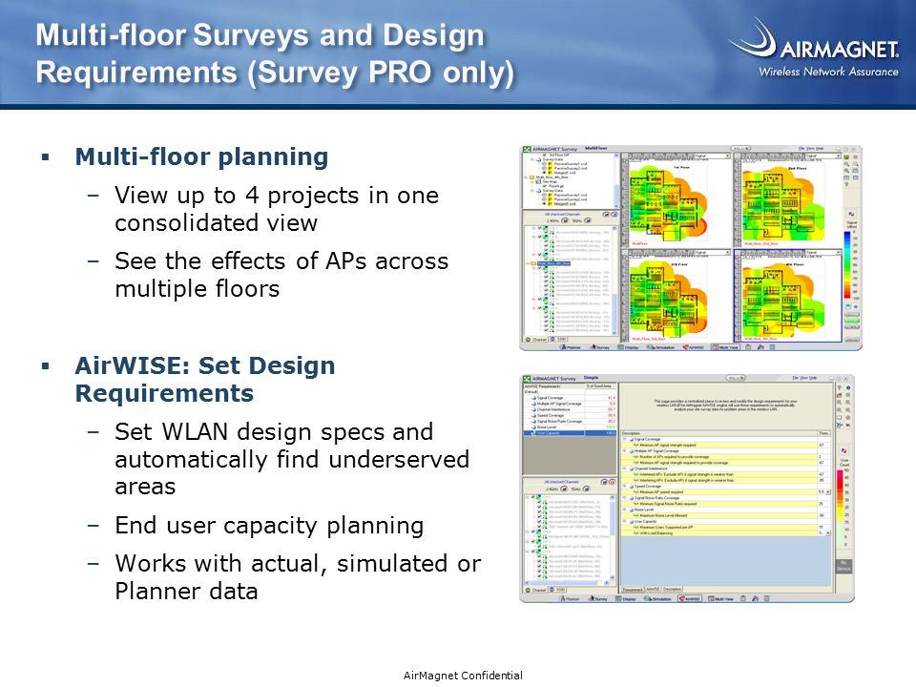Collapse Speed Coverage group in Description table

point(624,486)
